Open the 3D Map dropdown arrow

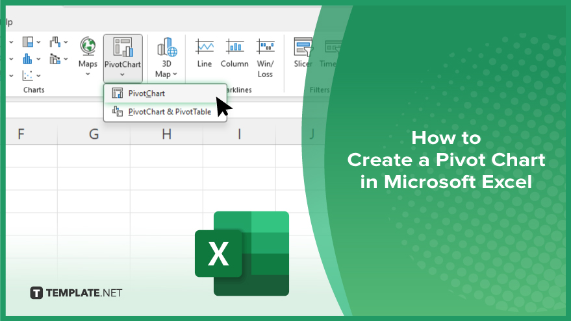[175, 74]
